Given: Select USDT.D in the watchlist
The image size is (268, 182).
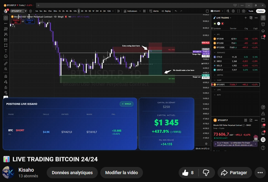Looking at the screenshot, I should point(235,70).
